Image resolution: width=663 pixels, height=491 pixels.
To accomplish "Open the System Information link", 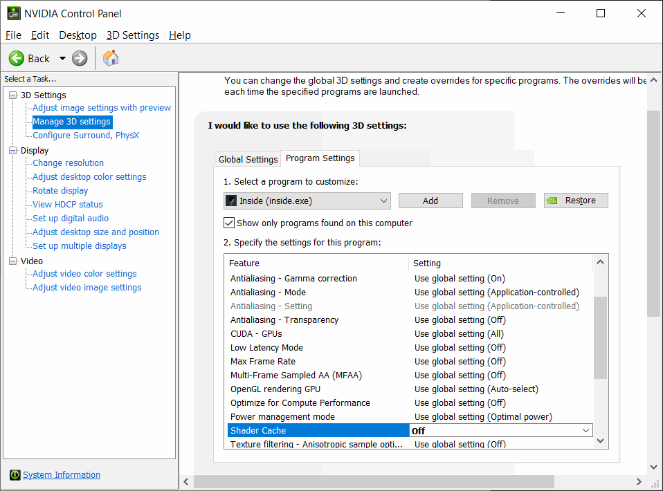I will tap(62, 475).
